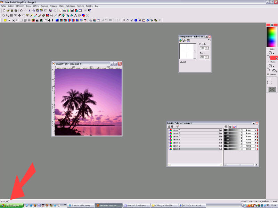Screen dimensions: 278x208
Task: Open blend mode dropdown for calque 7
Action: click(x=249, y=130)
